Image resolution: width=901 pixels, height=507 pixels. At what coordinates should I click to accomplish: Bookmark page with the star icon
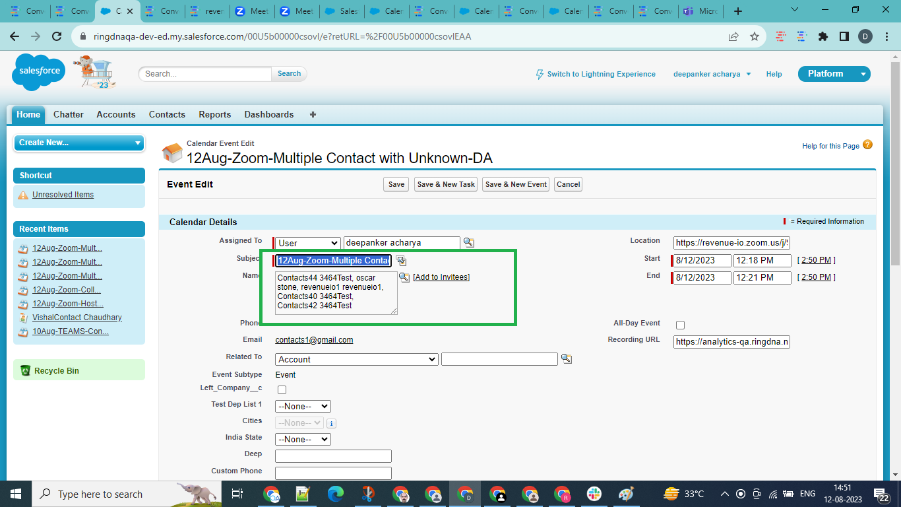pyautogui.click(x=755, y=37)
